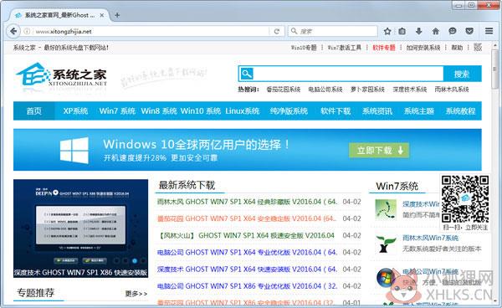Open 电脑公司 GHOST WIN7 SP1 X86 专业优化版 link
The width and height of the screenshot is (502, 308).
[247, 286]
